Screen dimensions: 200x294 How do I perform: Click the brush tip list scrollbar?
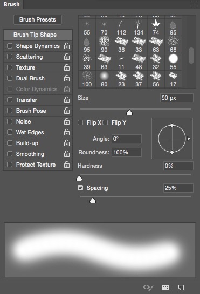pos(191,56)
